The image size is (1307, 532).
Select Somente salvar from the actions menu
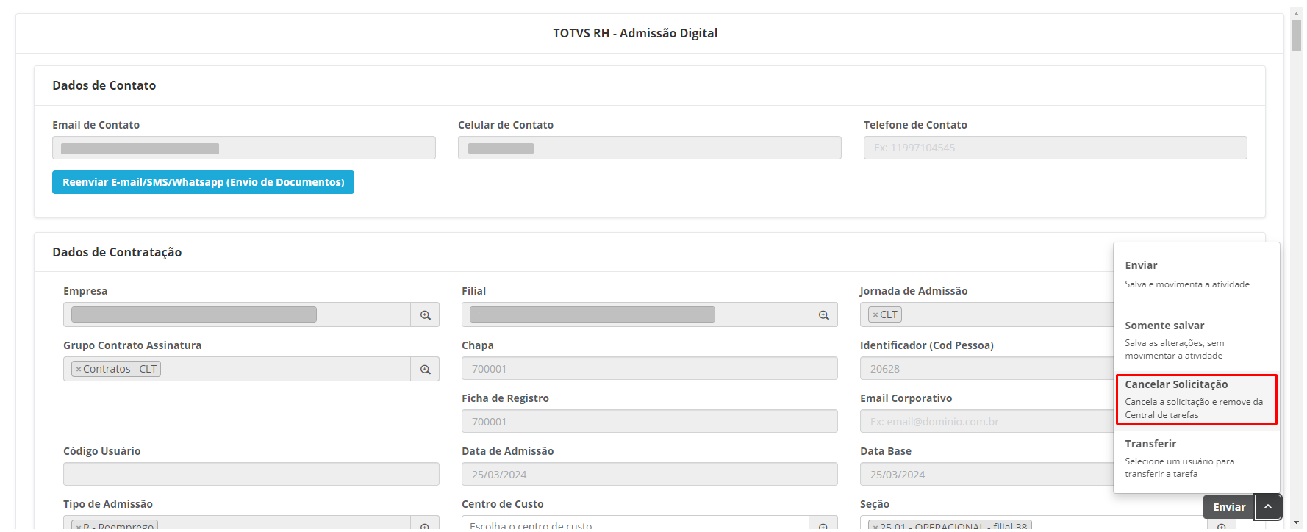pos(1197,339)
